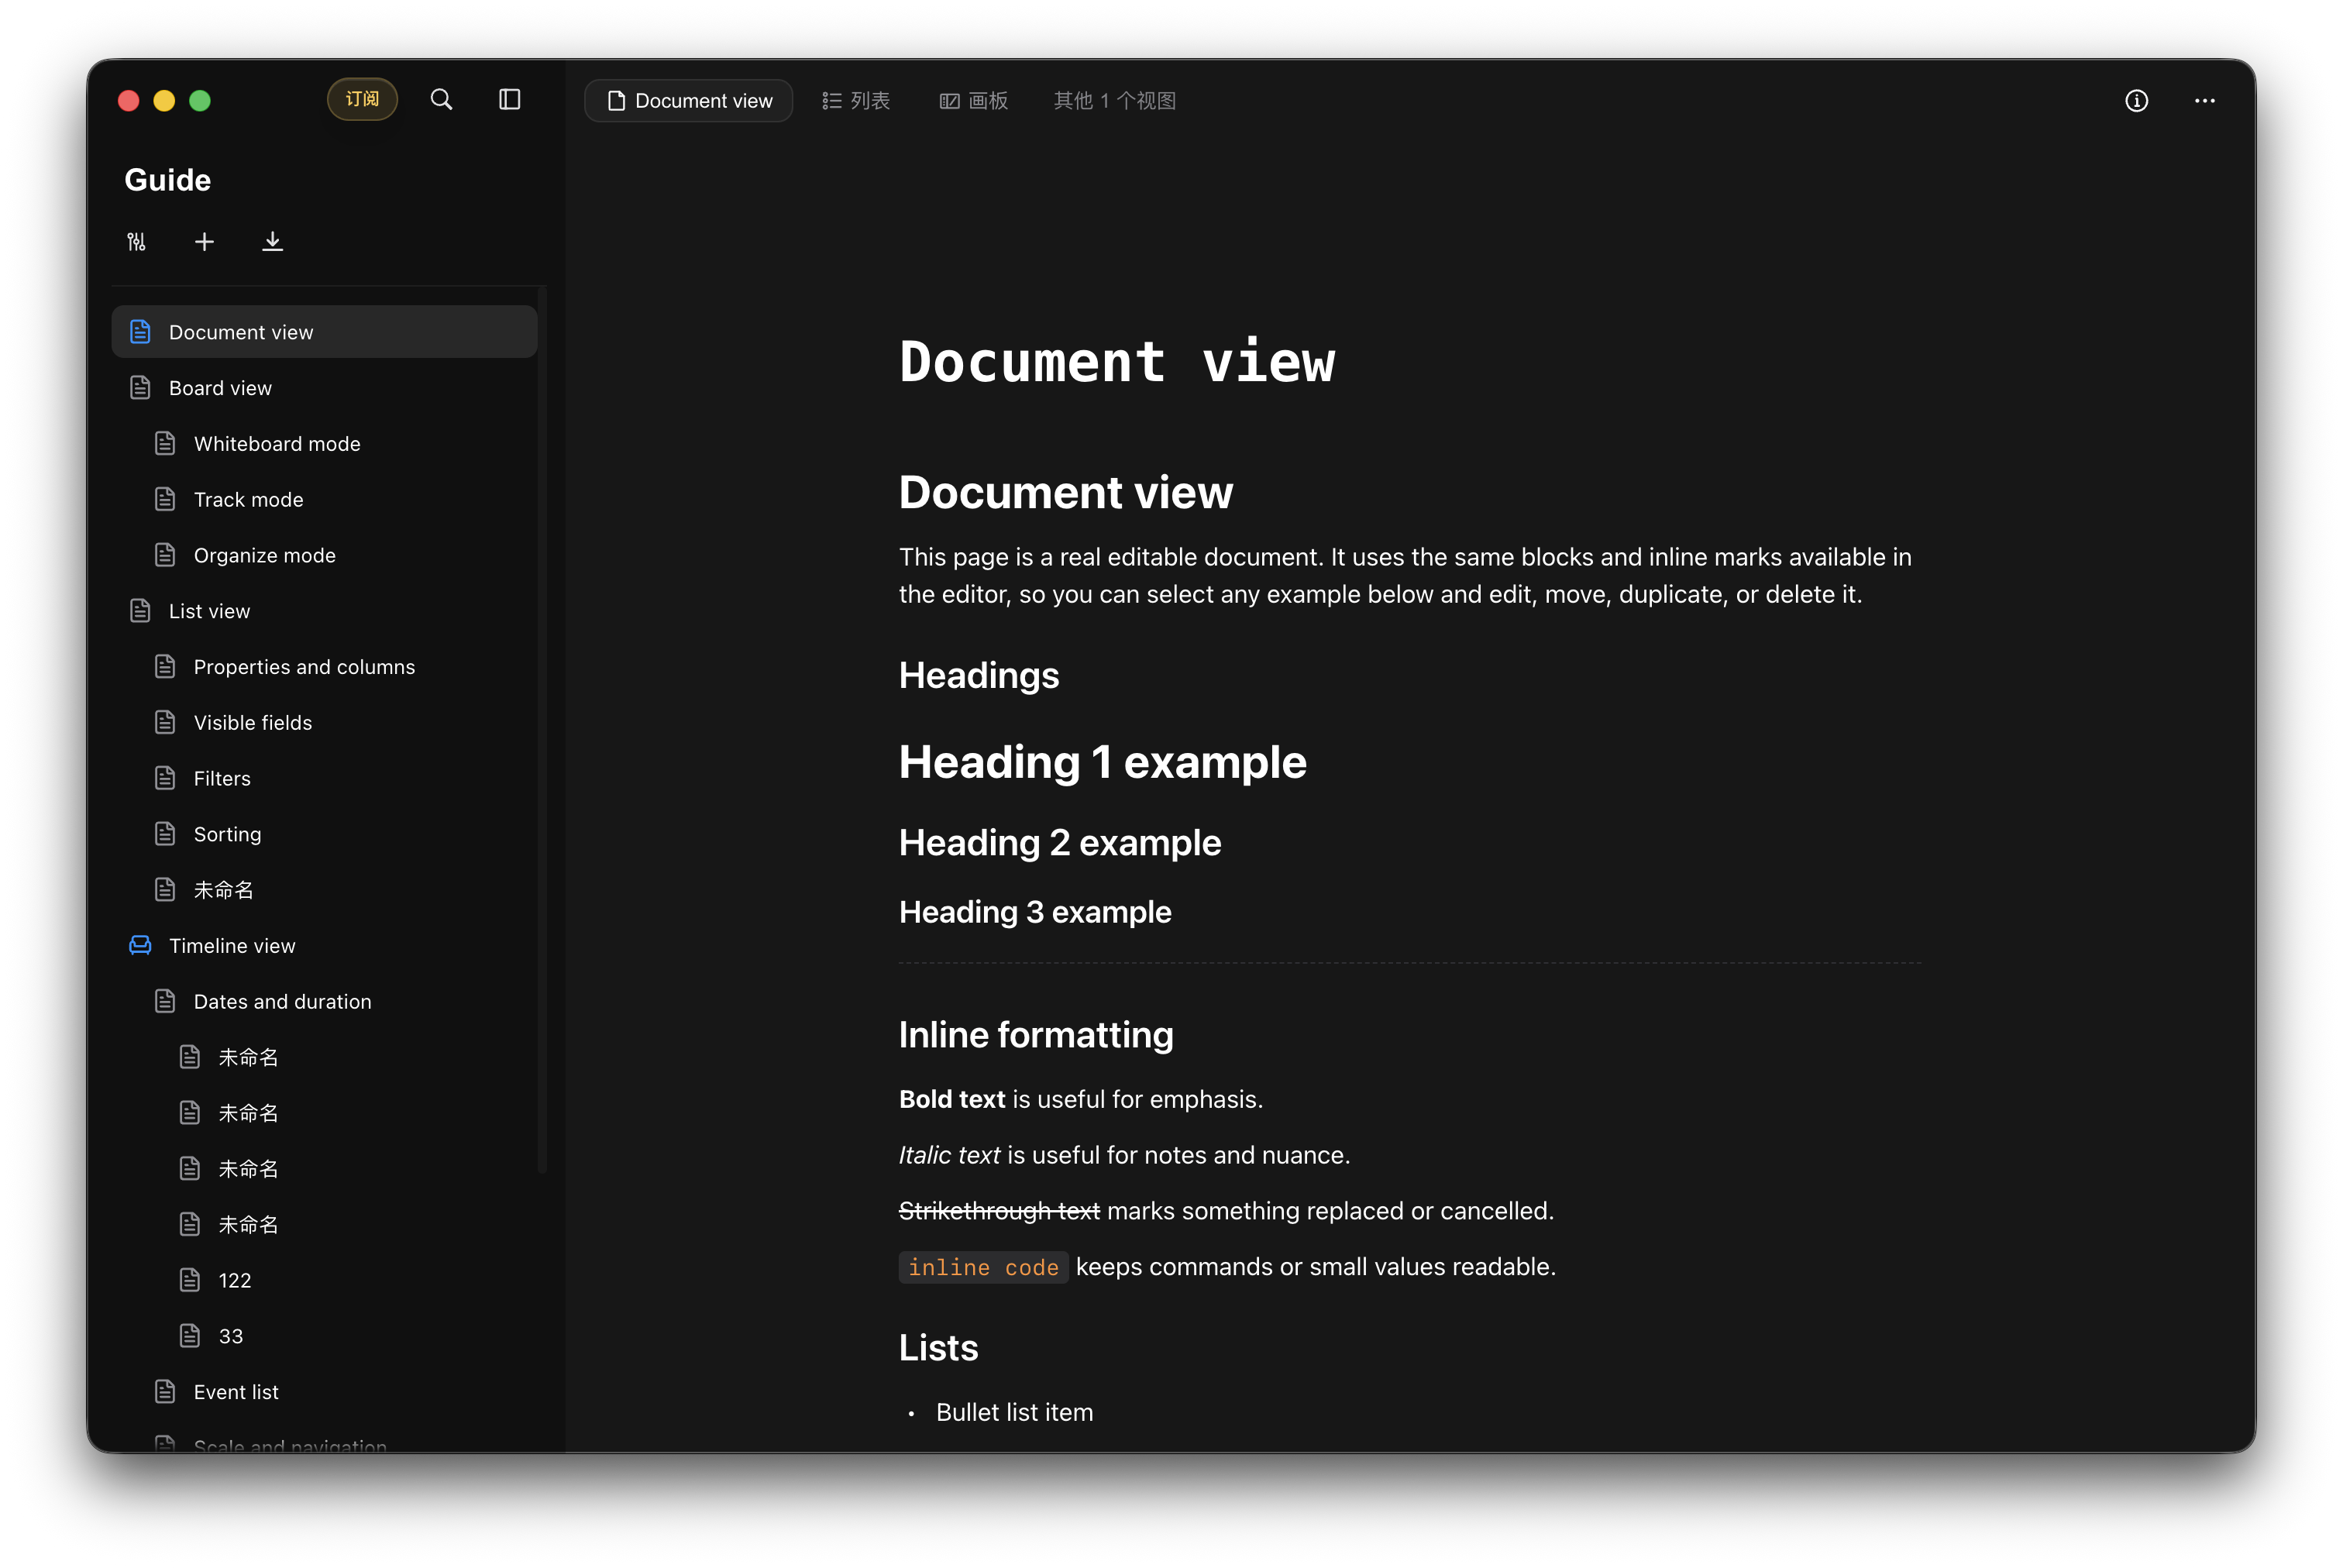This screenshot has width=2343, height=1568.
Task: Click the Properties and columns page icon
Action: (165, 667)
